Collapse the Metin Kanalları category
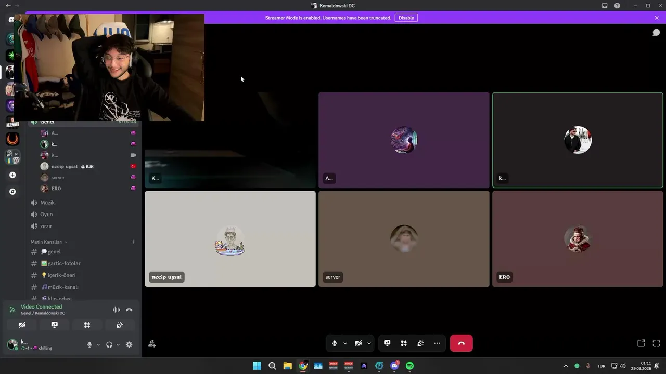The height and width of the screenshot is (374, 666). [49, 242]
